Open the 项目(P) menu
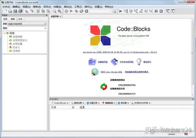Viewport: 196px width, 138px height. pos(47,7)
